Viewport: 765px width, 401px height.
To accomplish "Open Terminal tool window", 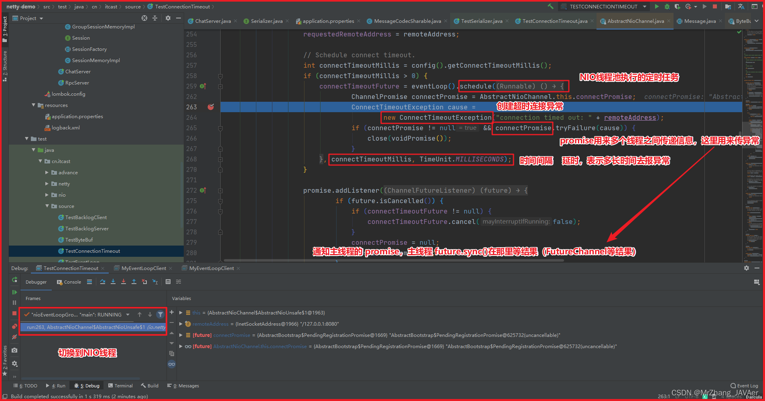I will pos(120,385).
